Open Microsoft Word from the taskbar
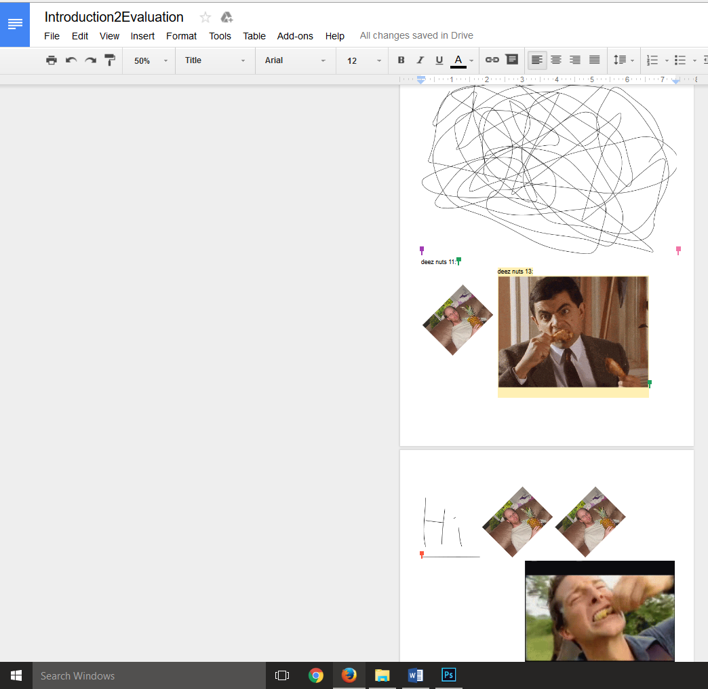Viewport: 708px width, 689px height. point(416,675)
